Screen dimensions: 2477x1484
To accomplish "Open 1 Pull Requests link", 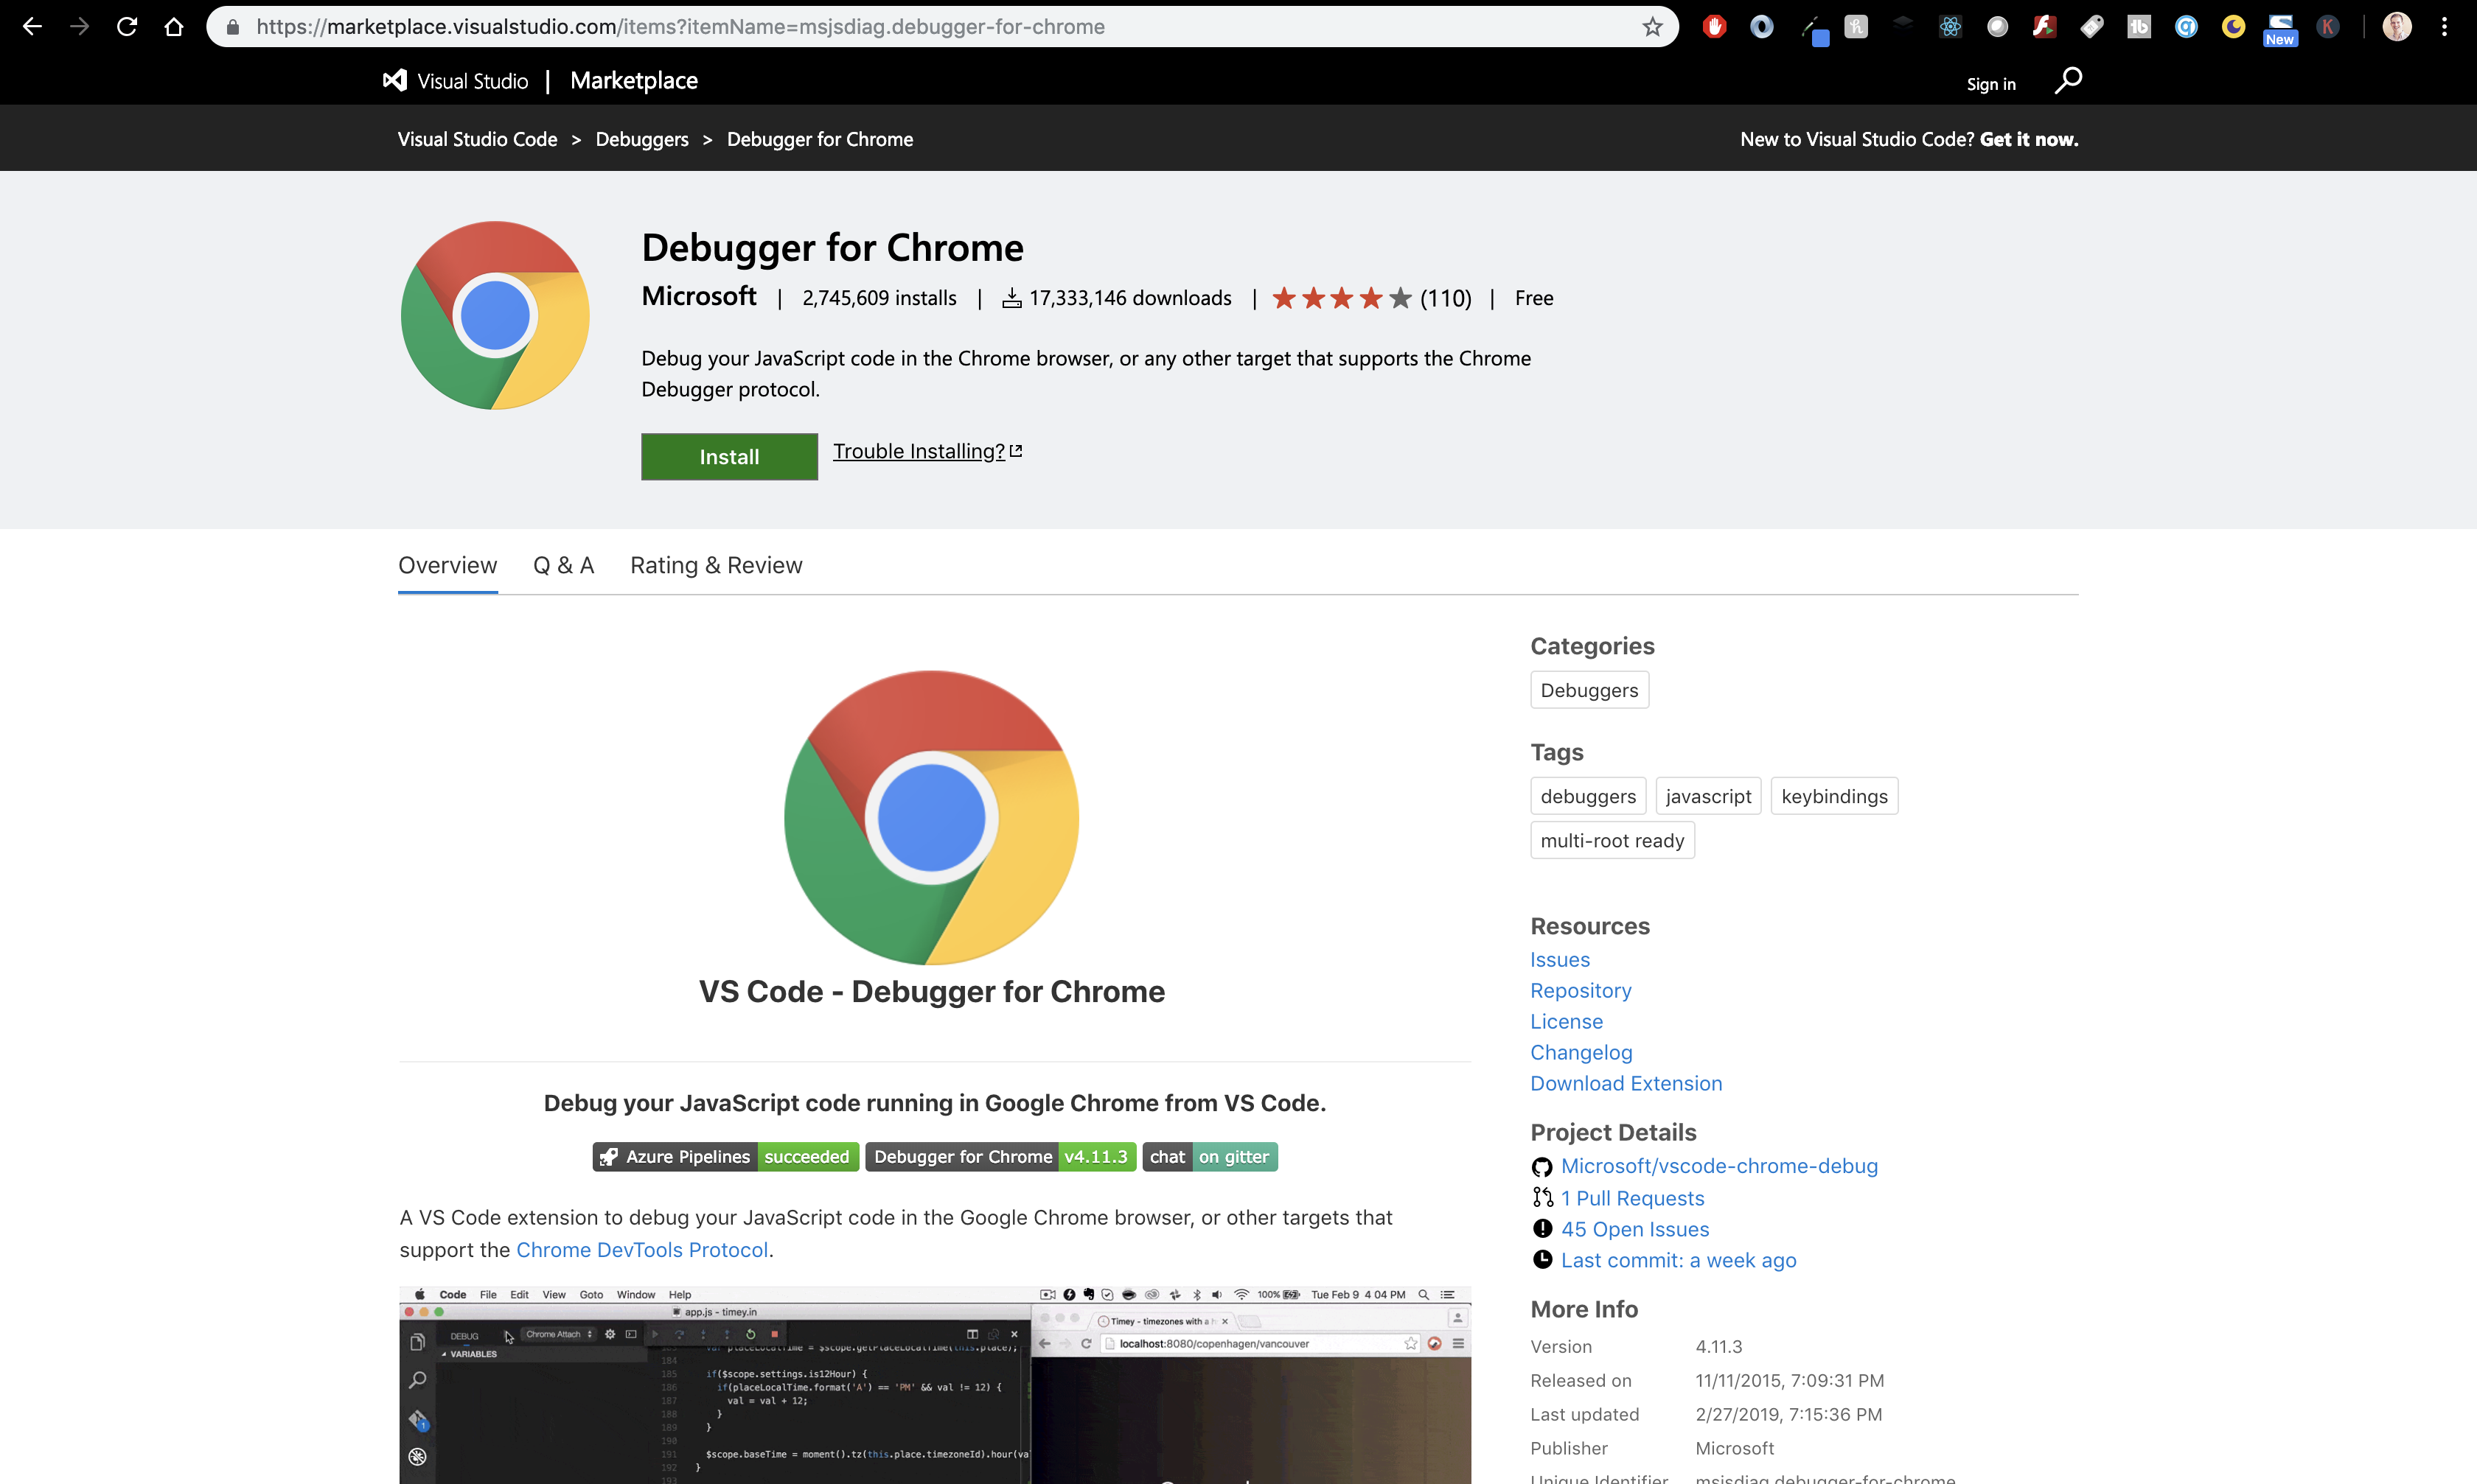I will click(x=1633, y=1198).
